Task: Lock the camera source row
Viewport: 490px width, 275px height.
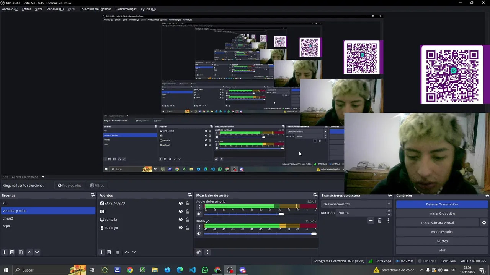Action: click(x=187, y=211)
